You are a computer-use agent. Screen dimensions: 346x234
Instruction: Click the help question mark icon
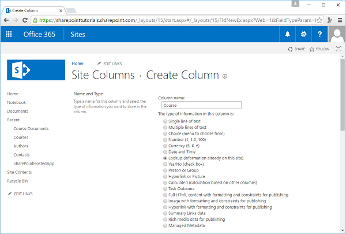click(x=319, y=34)
